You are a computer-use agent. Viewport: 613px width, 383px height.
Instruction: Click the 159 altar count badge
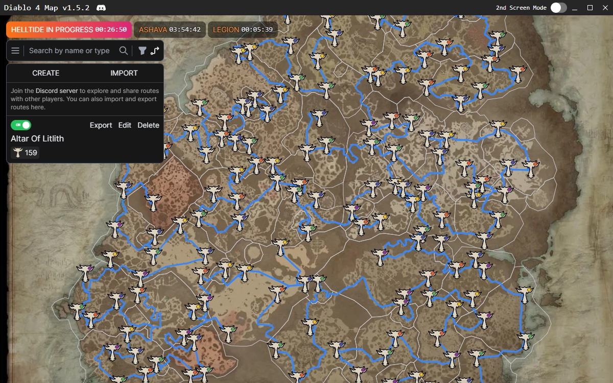tap(25, 153)
